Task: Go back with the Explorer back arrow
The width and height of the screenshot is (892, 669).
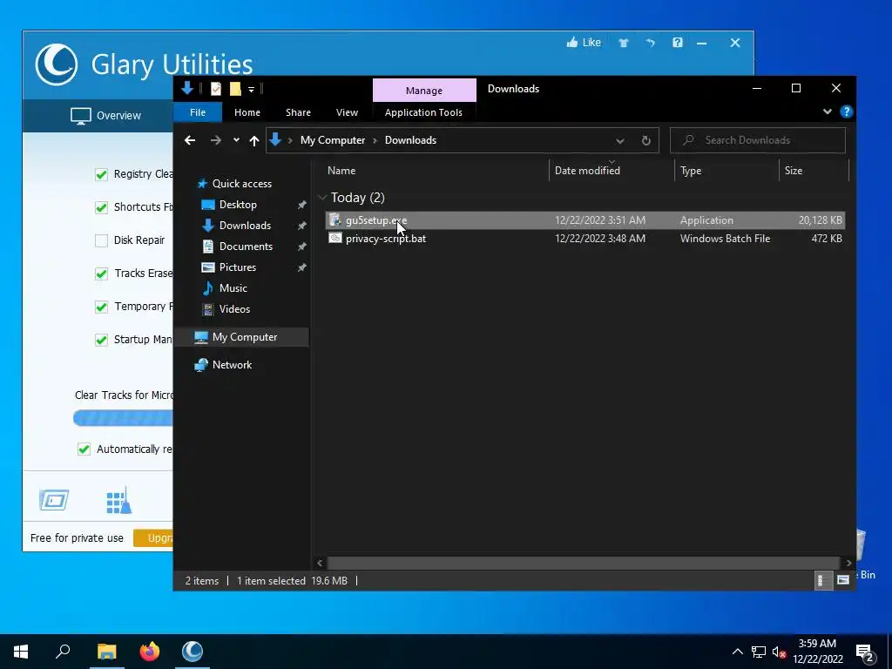Action: pos(190,140)
